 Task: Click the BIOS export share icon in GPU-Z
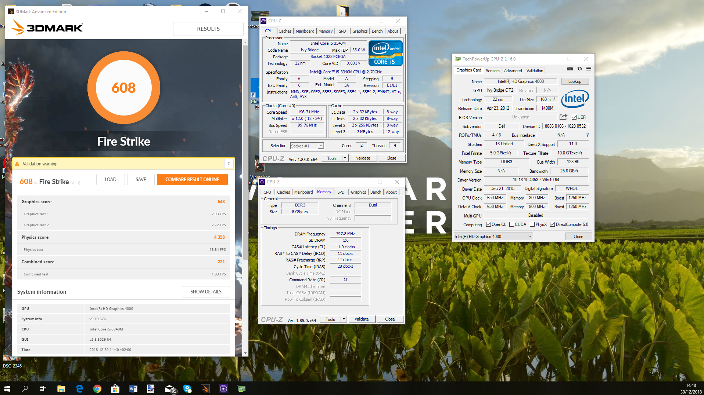click(563, 117)
